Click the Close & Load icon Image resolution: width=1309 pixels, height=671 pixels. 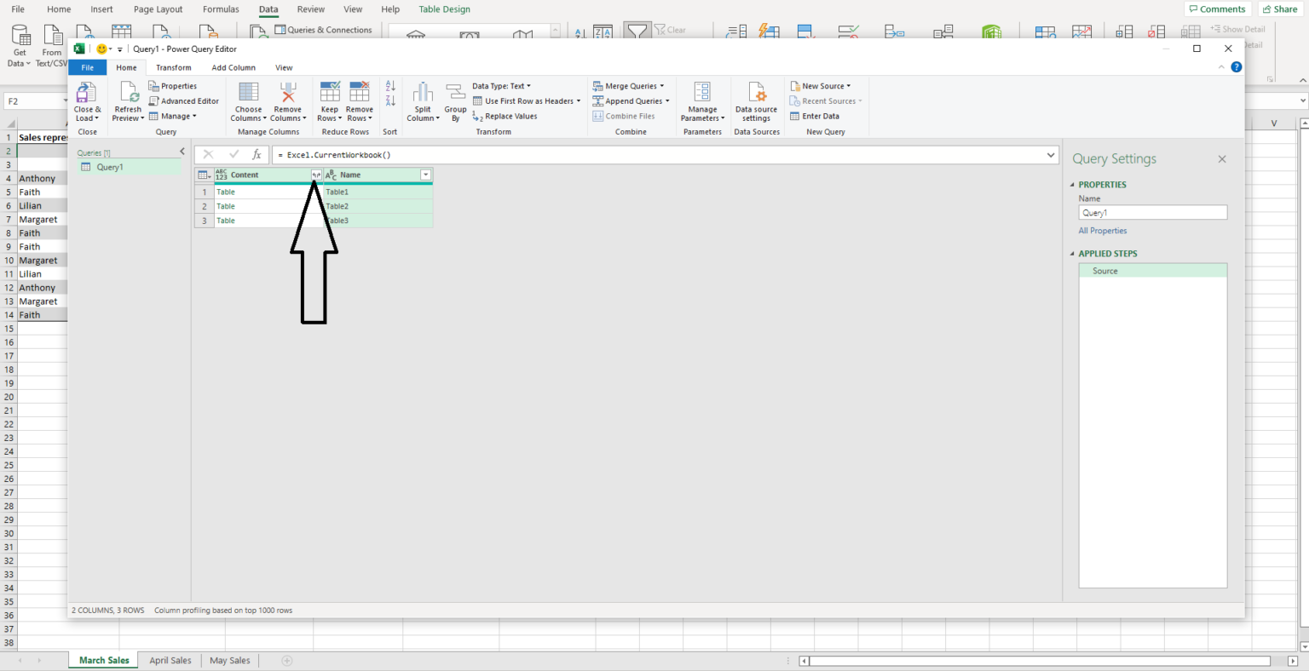86,93
